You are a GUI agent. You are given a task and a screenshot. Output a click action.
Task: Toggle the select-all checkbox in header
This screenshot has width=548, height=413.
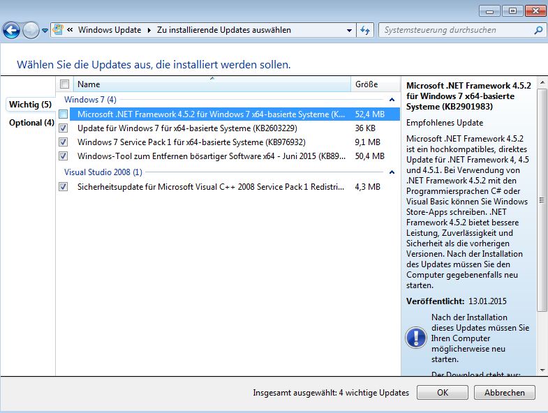tap(65, 84)
